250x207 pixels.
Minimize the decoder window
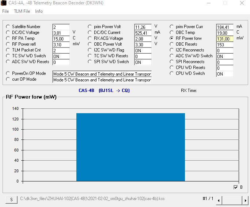pyautogui.click(x=209, y=3)
